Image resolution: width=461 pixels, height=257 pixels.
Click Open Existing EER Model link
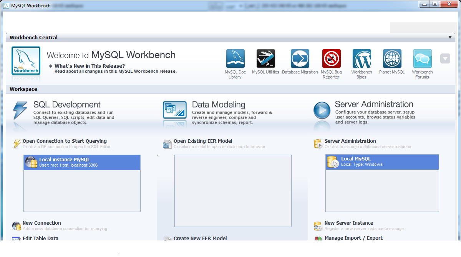(203, 141)
